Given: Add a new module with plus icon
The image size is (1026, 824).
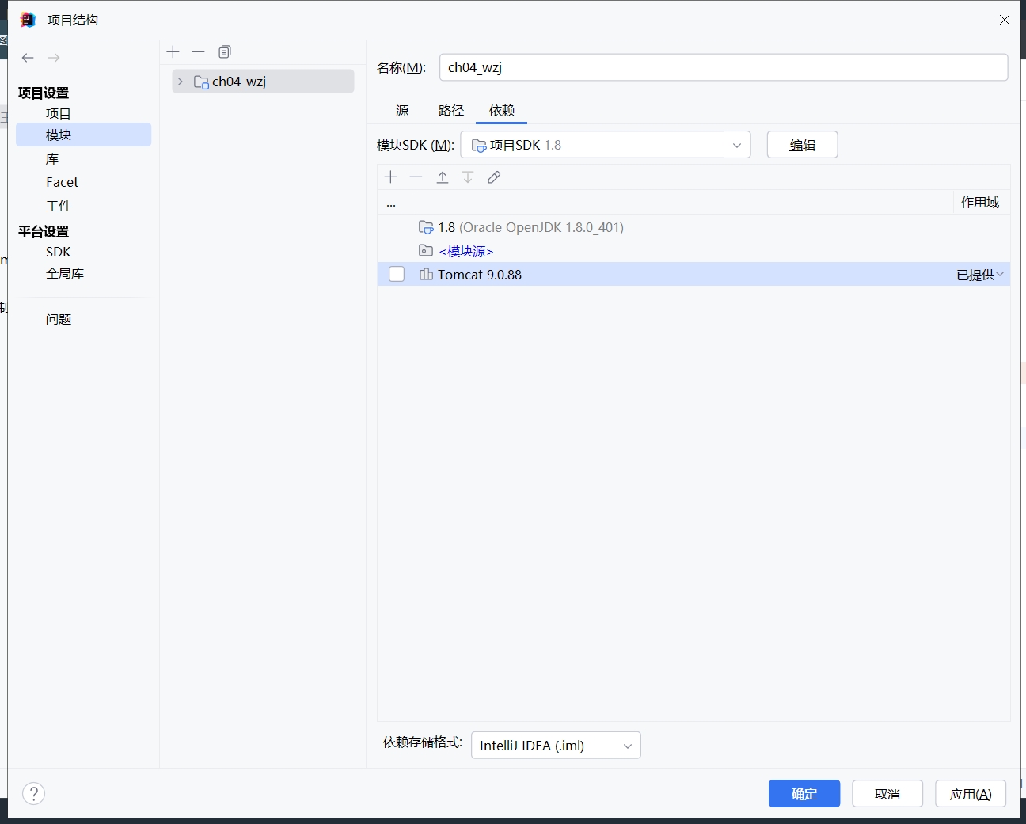Looking at the screenshot, I should pos(173,52).
